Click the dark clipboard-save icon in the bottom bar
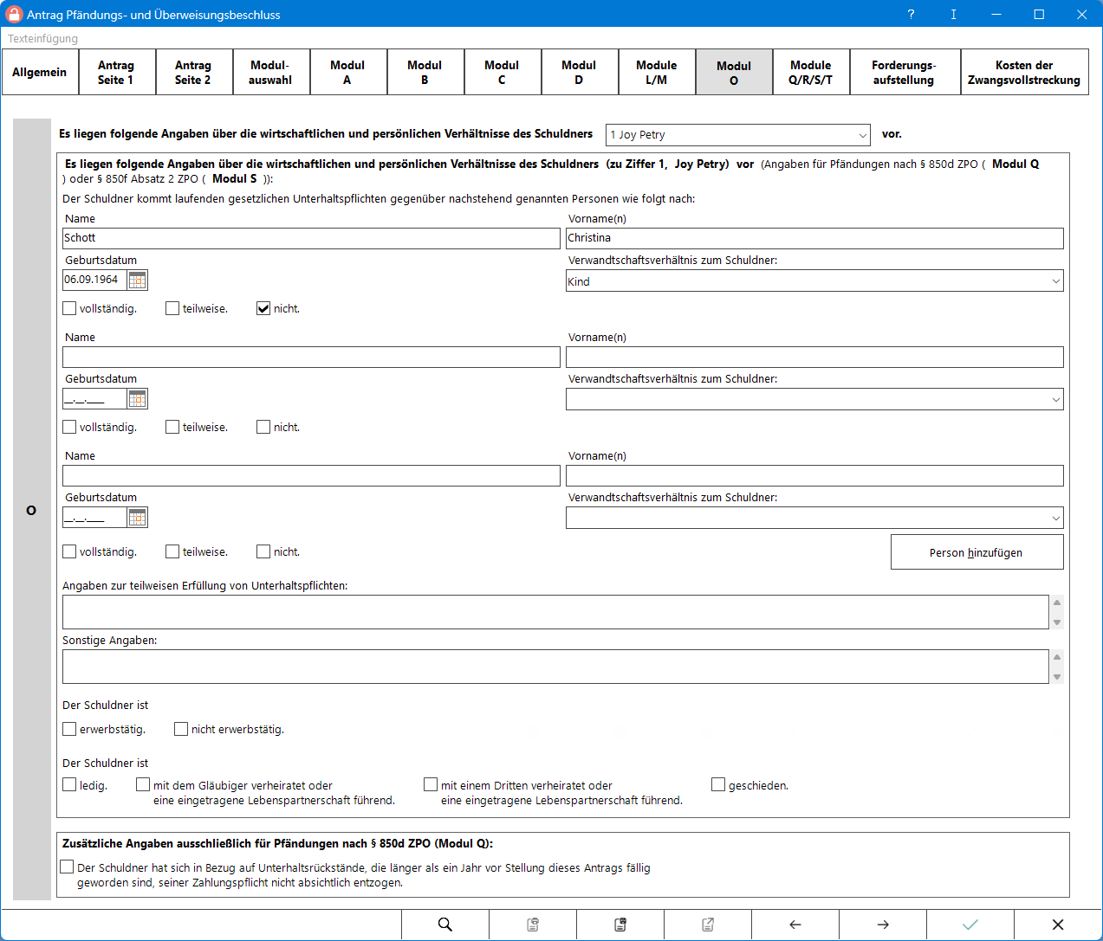The width and height of the screenshot is (1103, 941). pyautogui.click(x=620, y=925)
